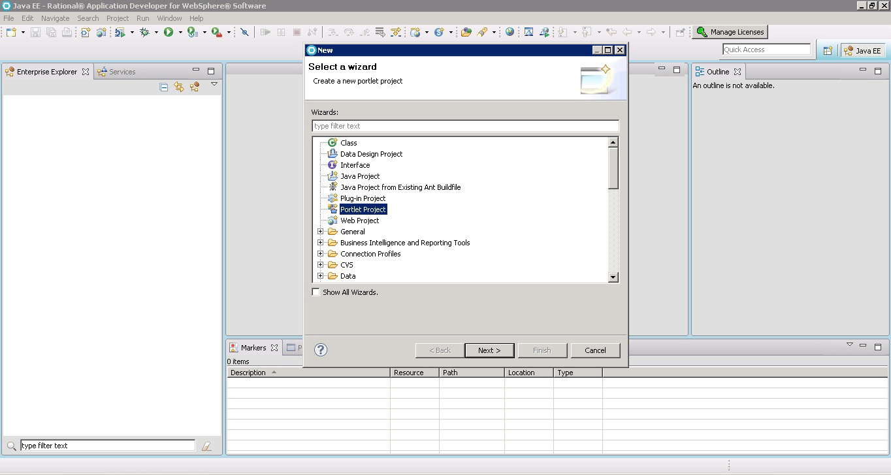Open the Markers view menu triangle

pos(850,345)
